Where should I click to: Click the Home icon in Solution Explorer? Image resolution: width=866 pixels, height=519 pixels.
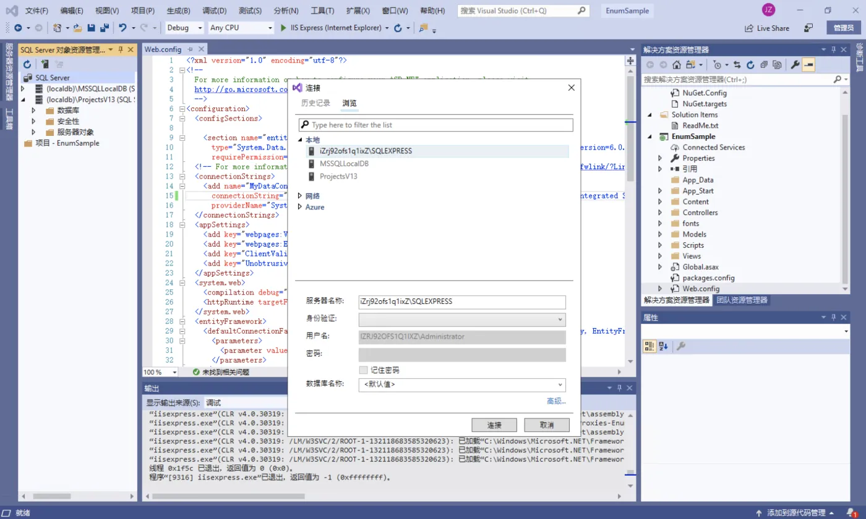(x=677, y=64)
